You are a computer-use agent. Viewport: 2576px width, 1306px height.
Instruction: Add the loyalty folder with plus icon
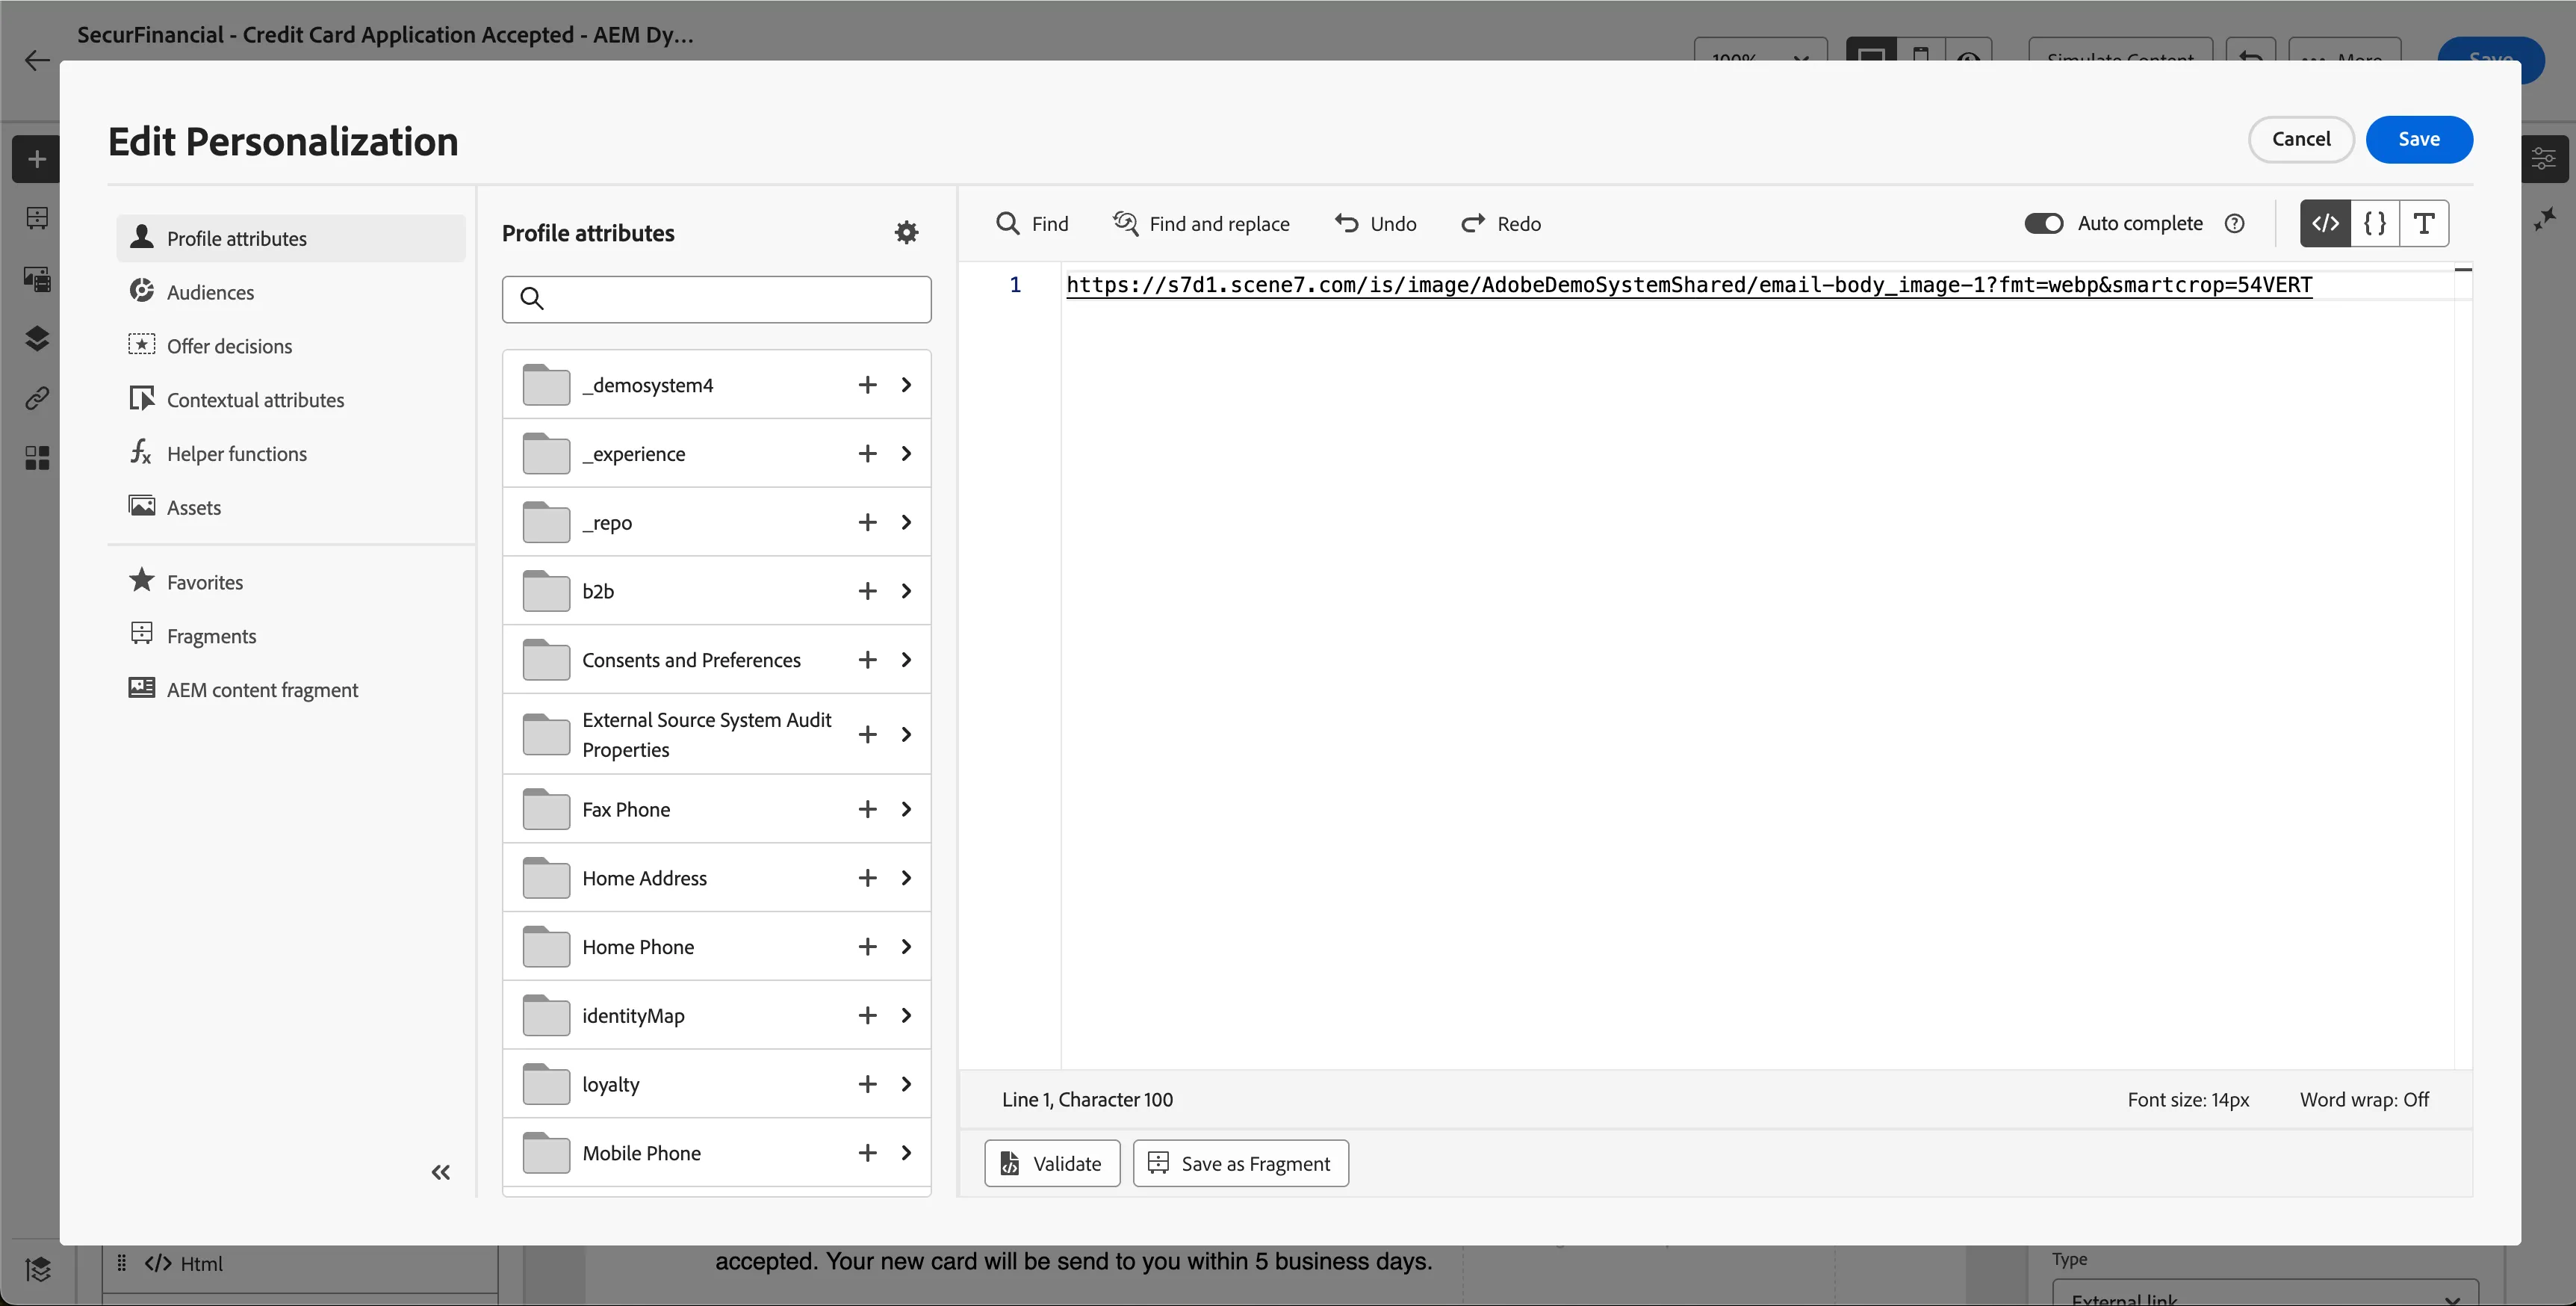(867, 1084)
